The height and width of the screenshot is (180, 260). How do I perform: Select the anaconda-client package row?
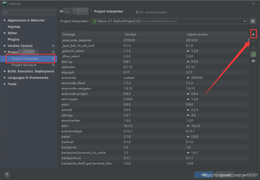(154, 83)
